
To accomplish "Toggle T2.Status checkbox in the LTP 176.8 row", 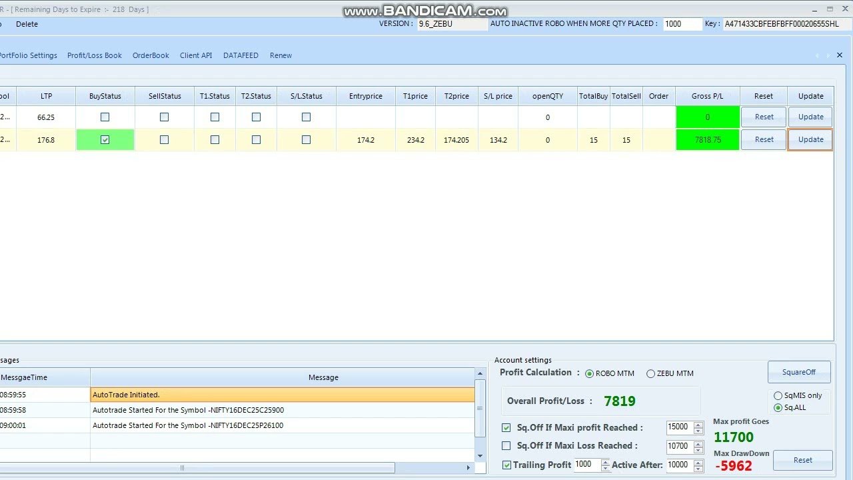I will [x=256, y=140].
